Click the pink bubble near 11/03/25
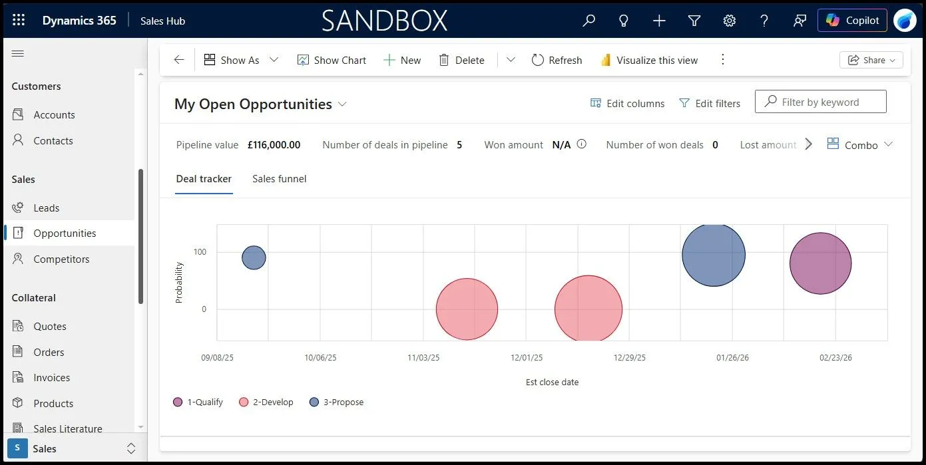 (467, 309)
